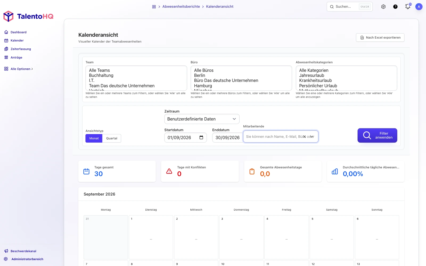Expand Alle Optionen chevron
This screenshot has height=266, width=426.
[32, 69]
